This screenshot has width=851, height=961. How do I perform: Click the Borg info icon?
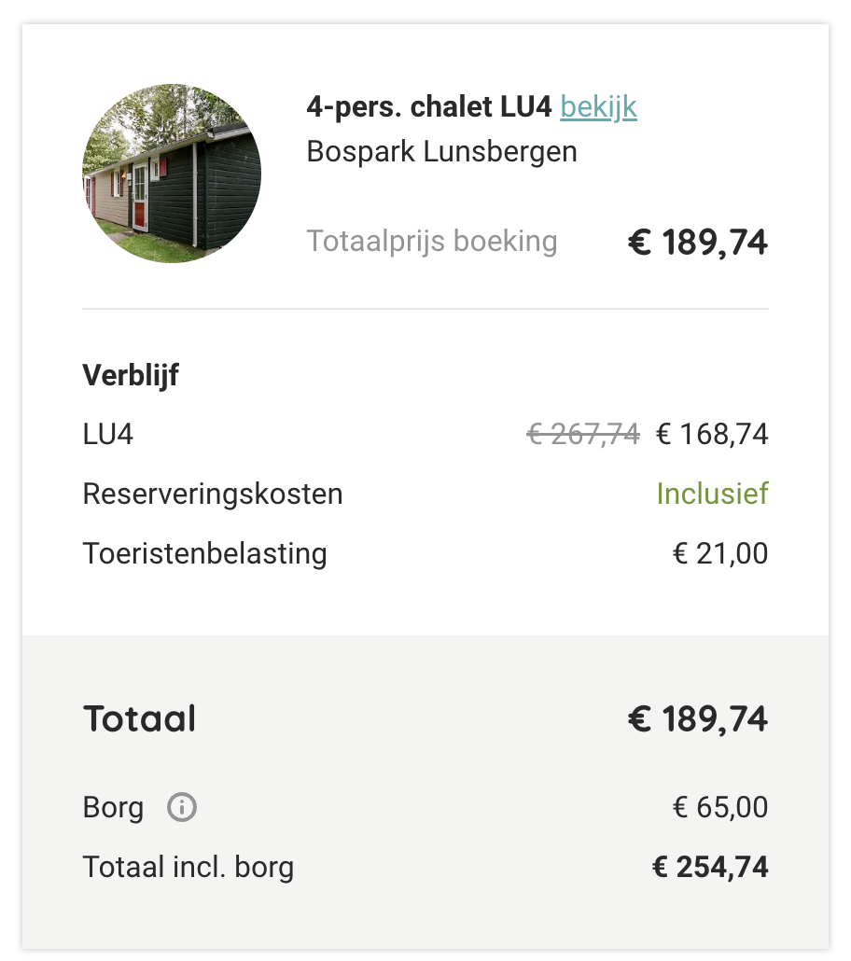click(x=182, y=806)
